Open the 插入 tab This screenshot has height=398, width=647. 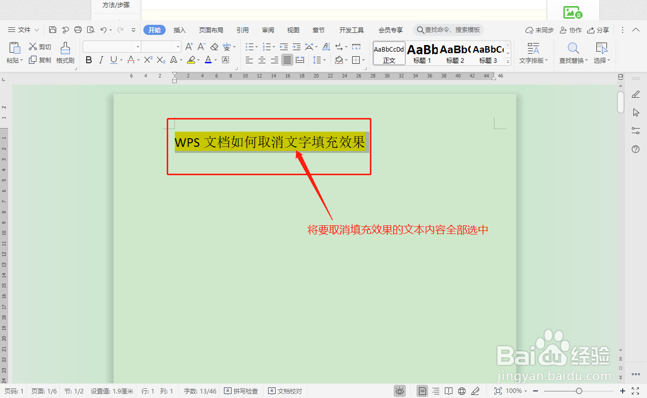[180, 30]
